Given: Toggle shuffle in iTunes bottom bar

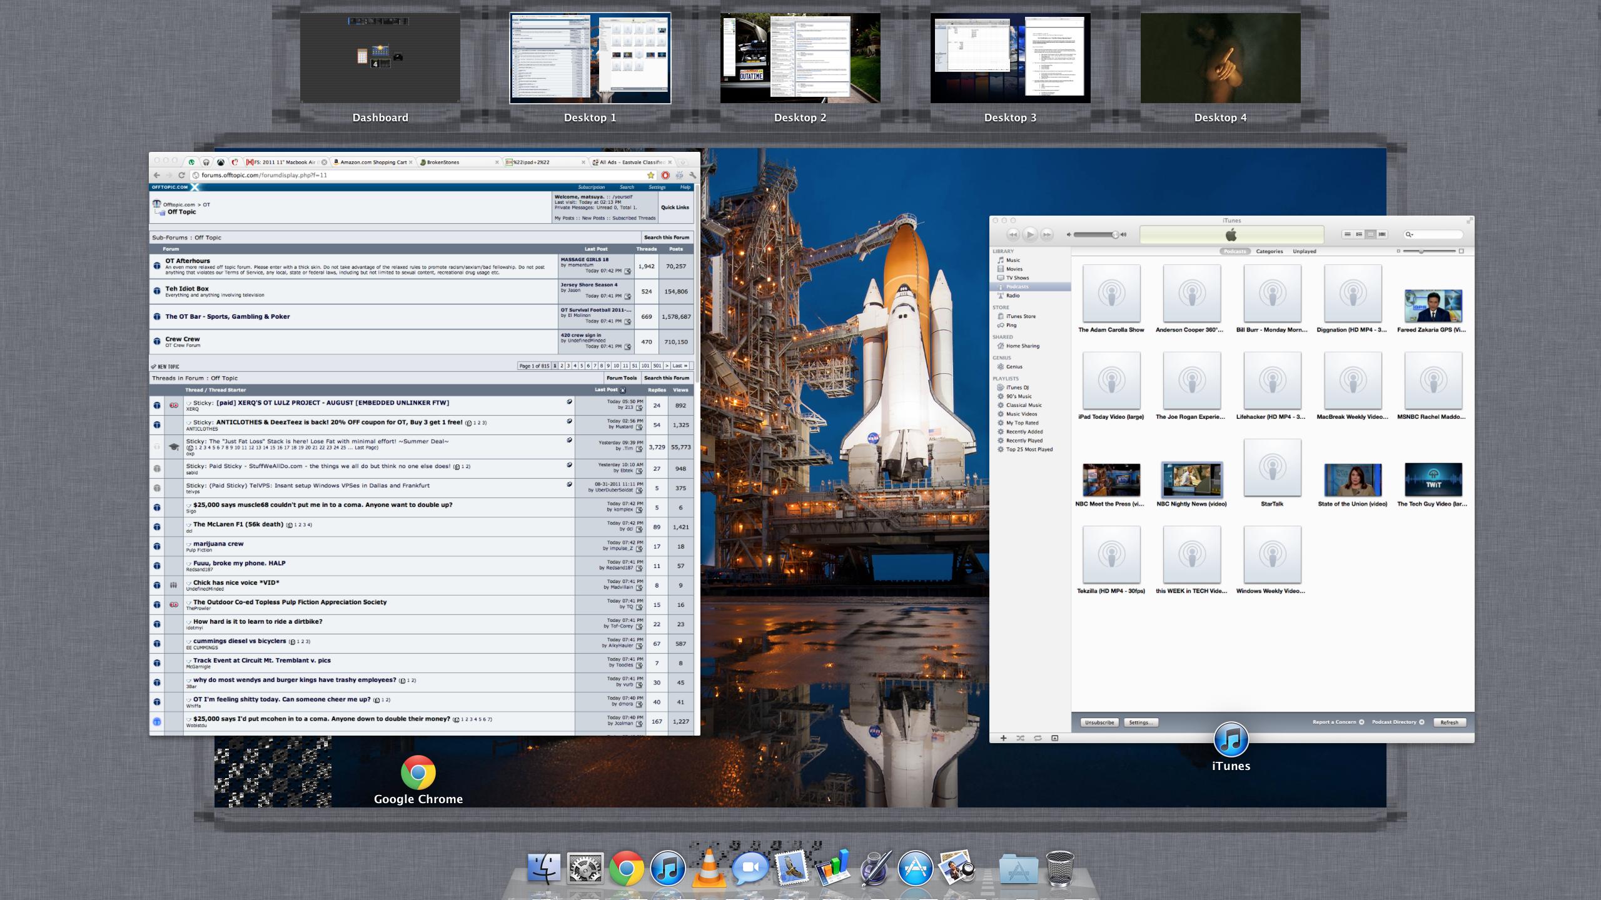Looking at the screenshot, I should 1020,738.
